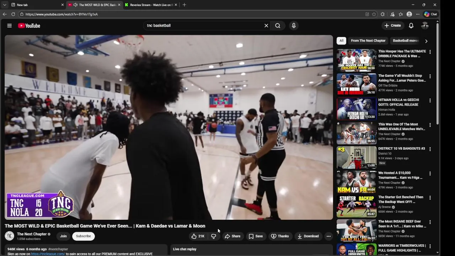Screen dimensions: 455x256
Task: Open Starter Backup video thumbnail
Action: 357,206
